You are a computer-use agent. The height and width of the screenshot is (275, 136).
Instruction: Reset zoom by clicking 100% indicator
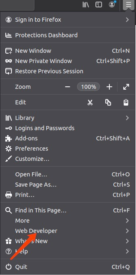click(89, 87)
